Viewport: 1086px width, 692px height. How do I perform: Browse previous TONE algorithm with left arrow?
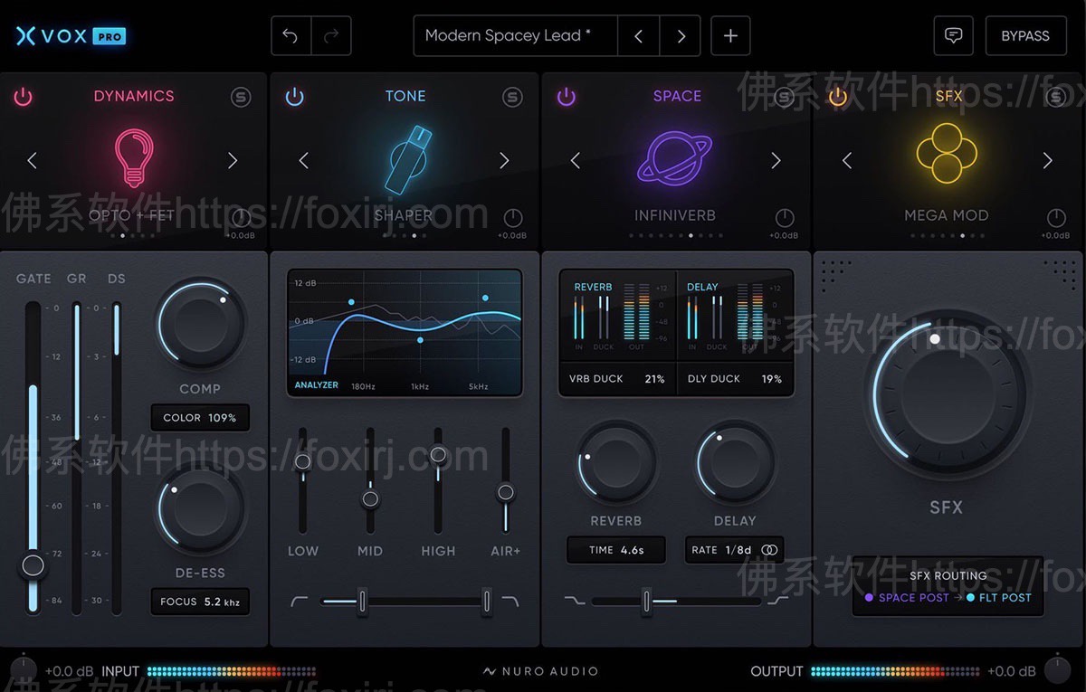(x=304, y=160)
